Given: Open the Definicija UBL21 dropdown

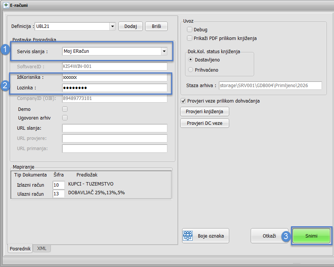Looking at the screenshot, I should pyautogui.click(x=112, y=26).
